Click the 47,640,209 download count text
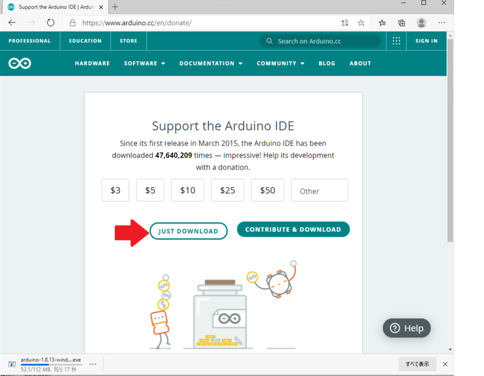The image size is (484, 376). [x=173, y=155]
